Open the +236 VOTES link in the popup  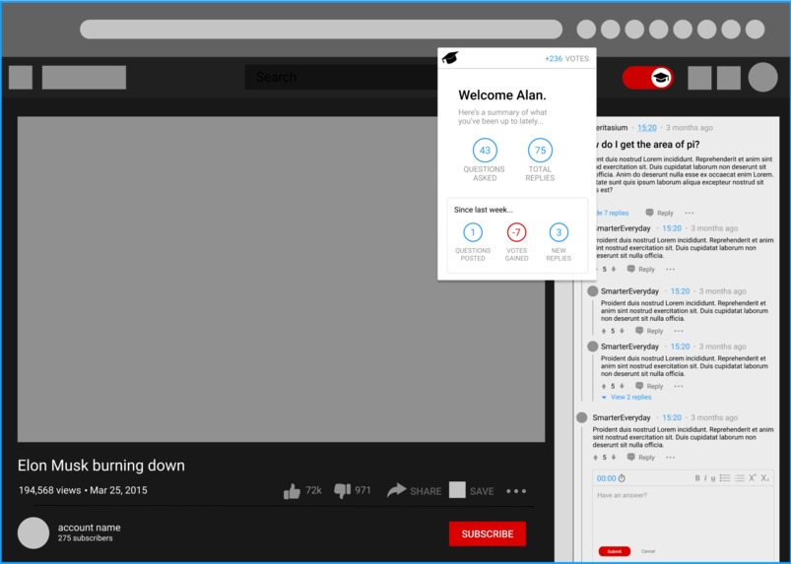[x=566, y=58]
